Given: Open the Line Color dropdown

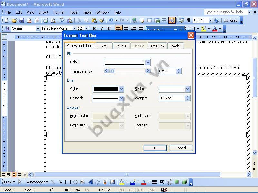Looking at the screenshot, I should tap(122, 89).
